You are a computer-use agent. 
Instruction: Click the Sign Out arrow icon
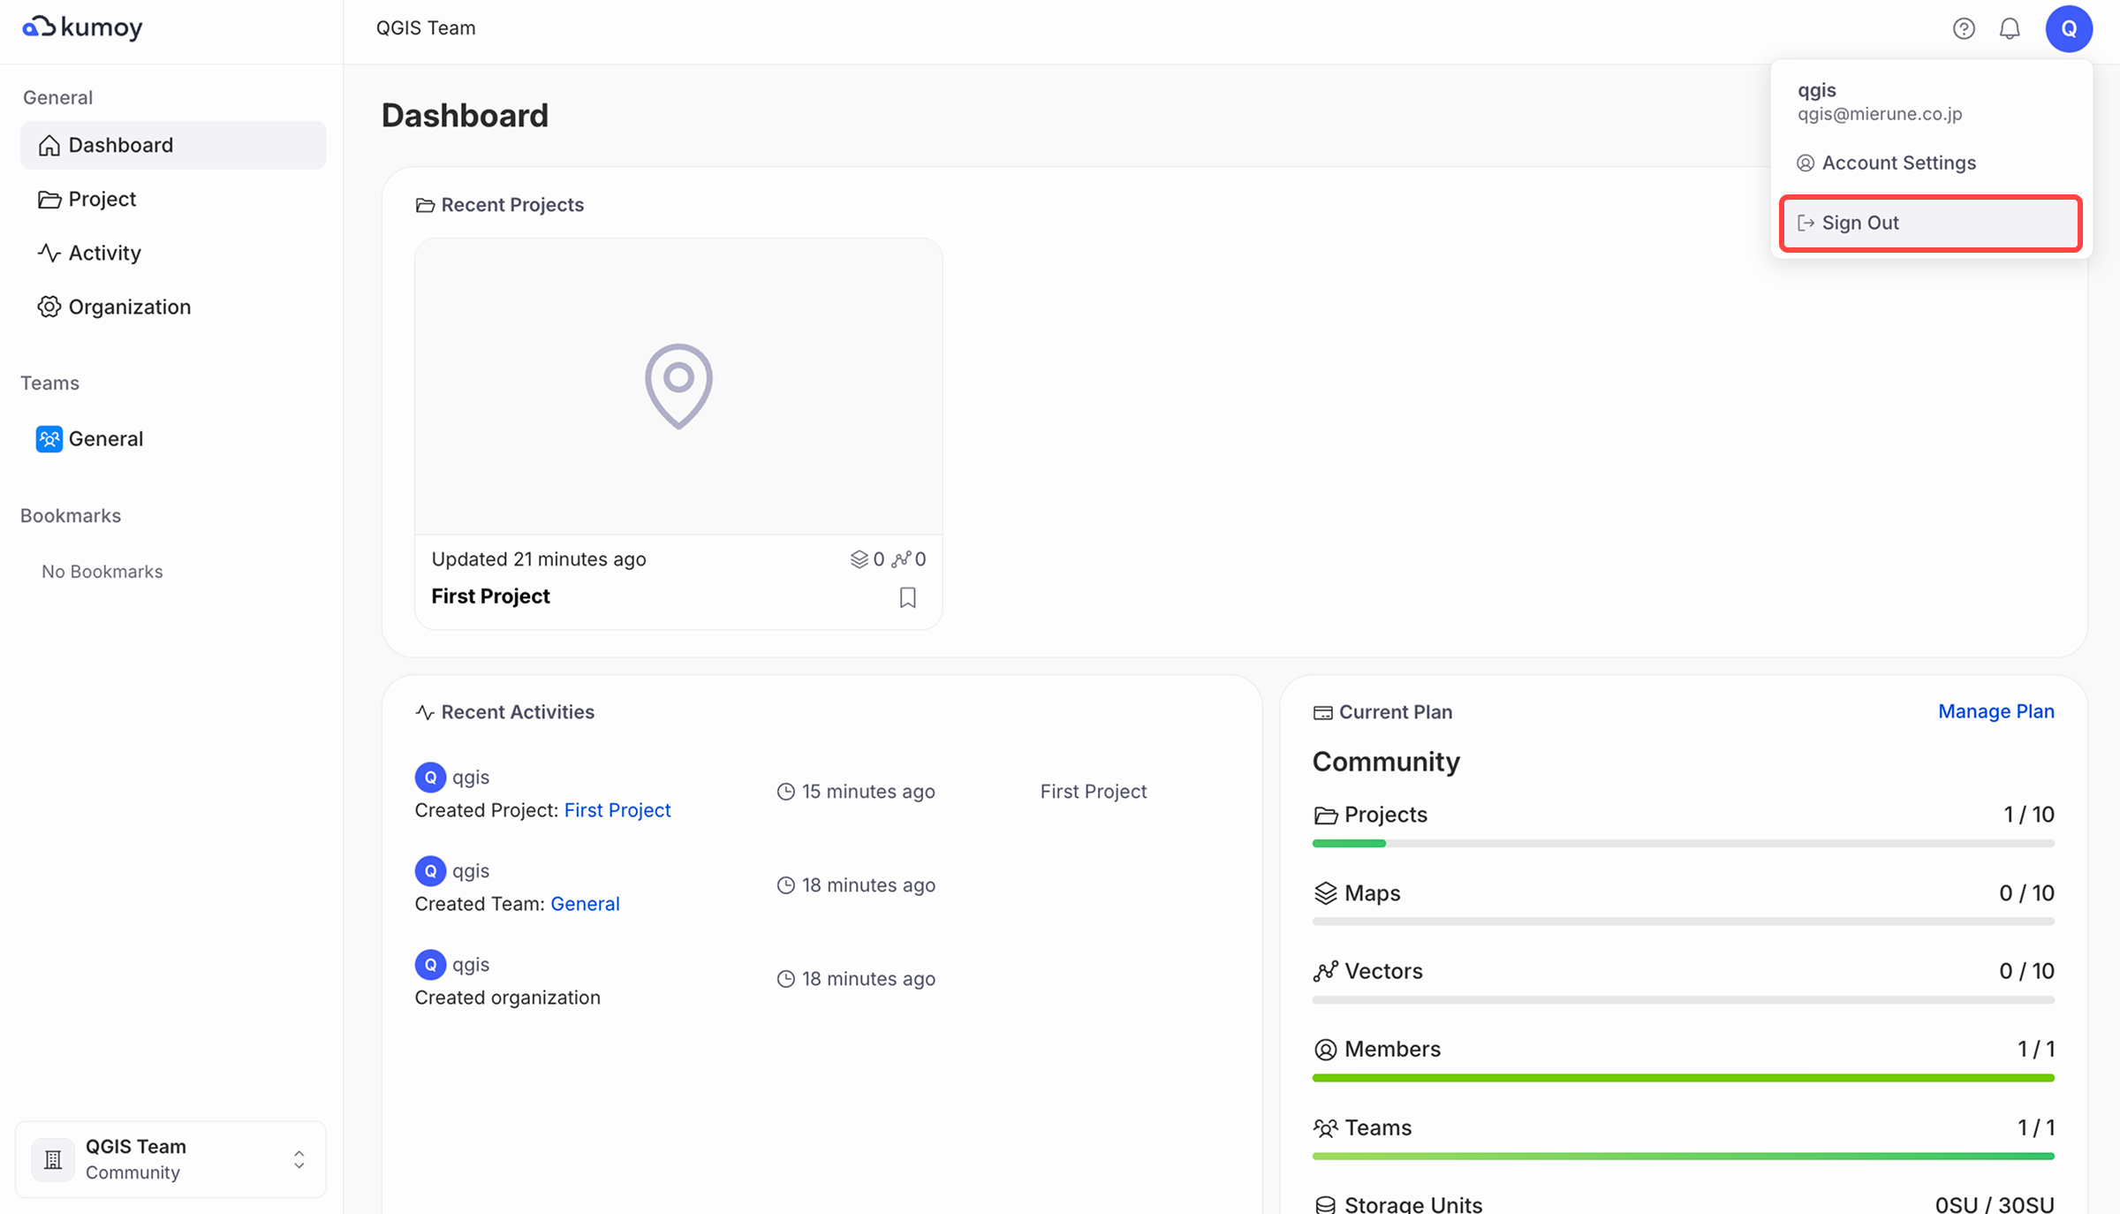coord(1806,223)
